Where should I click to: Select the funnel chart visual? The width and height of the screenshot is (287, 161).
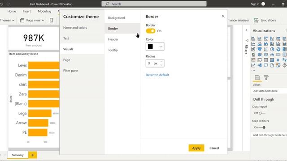[x=260, y=49]
